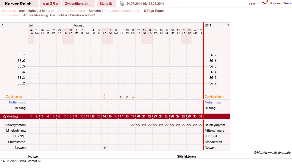
Task: Click the left Blutung row label
Action: [x=20, y=108]
